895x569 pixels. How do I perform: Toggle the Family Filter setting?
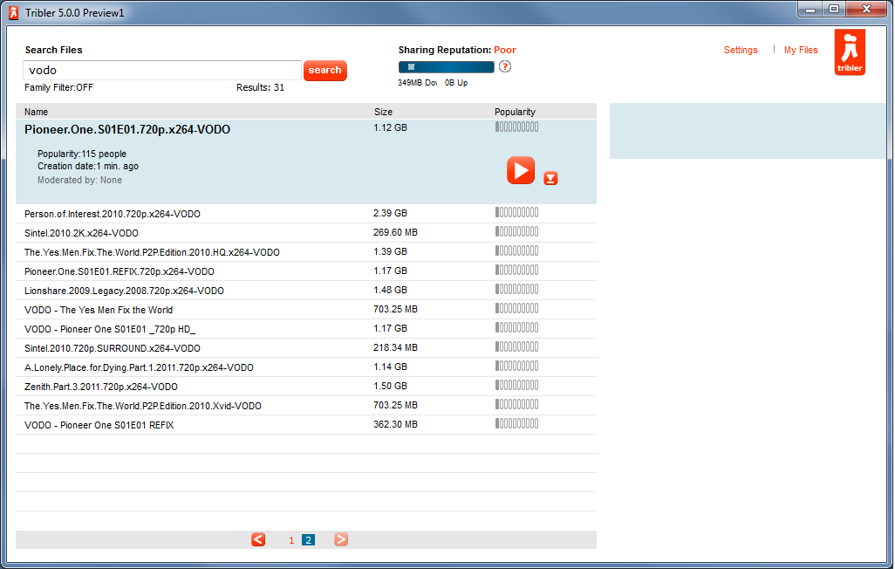point(58,87)
